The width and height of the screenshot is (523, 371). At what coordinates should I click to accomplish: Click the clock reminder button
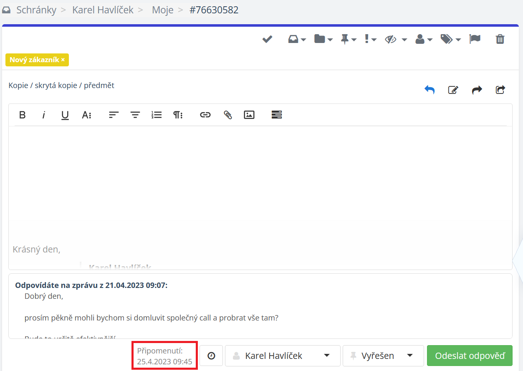[211, 356]
